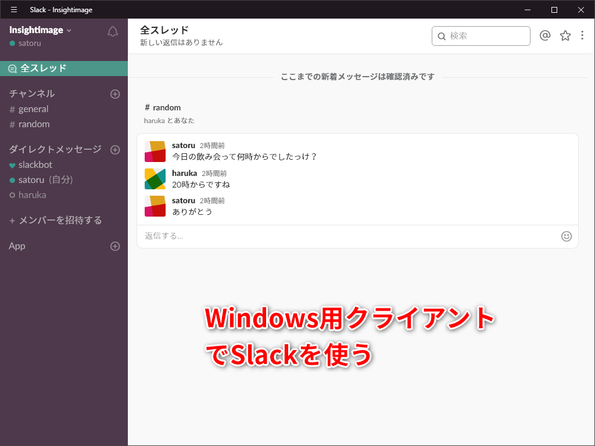Viewport: 595px width, 446px height.
Task: Open satoru (自分) direct message
Action: pyautogui.click(x=41, y=180)
